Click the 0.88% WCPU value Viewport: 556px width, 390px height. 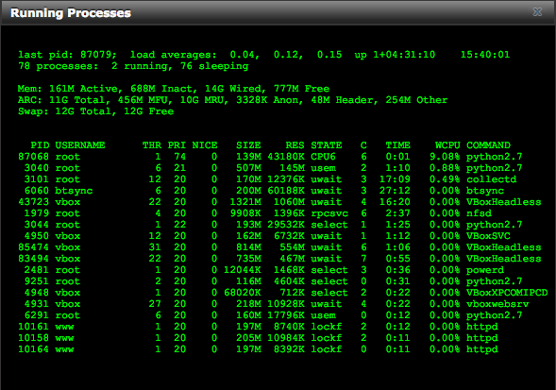point(445,168)
